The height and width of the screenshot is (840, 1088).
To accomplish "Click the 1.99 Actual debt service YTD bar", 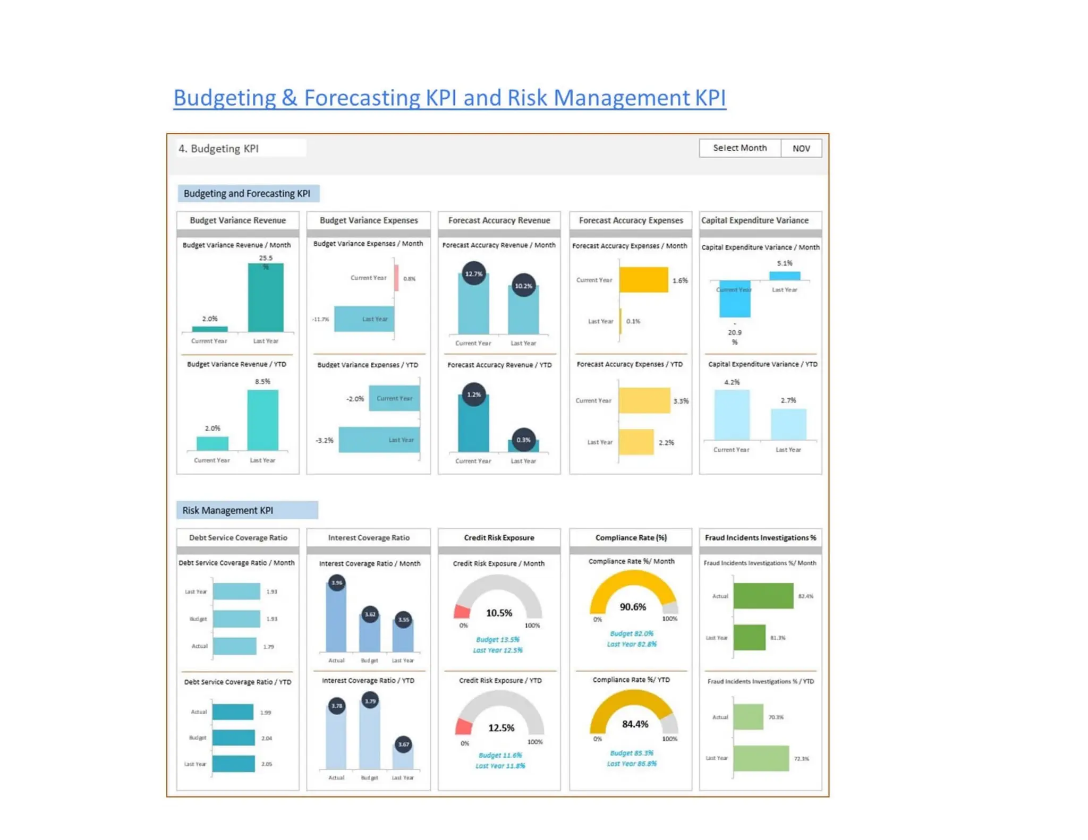I will click(x=233, y=712).
